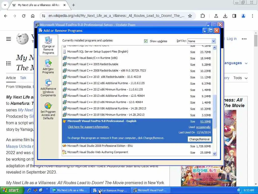Click the 'occasionally' usage link
The height and width of the screenshot is (194, 258).
203,127
